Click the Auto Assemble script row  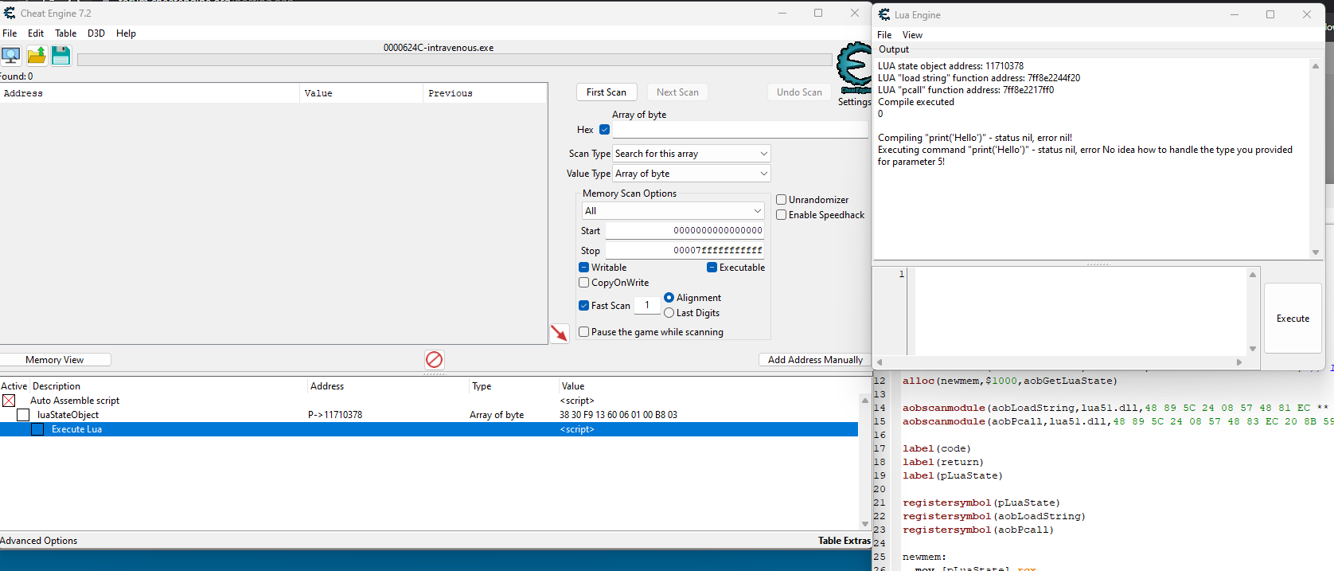[430, 401]
